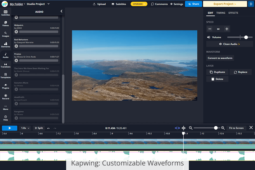
Task: Decrease speed with the minus button
Action: (210, 29)
